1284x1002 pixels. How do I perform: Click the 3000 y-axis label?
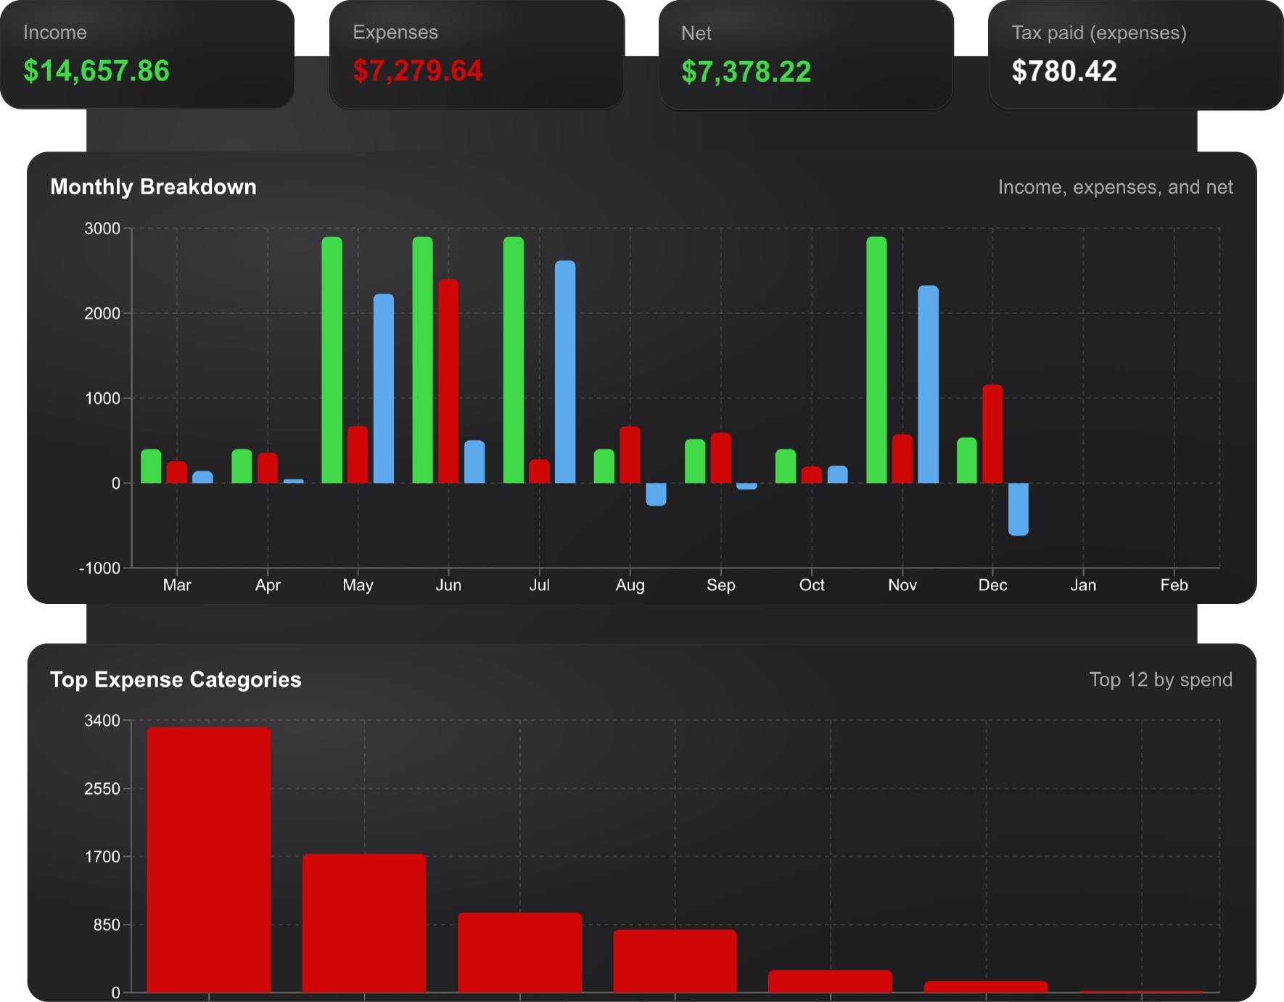[x=103, y=228]
